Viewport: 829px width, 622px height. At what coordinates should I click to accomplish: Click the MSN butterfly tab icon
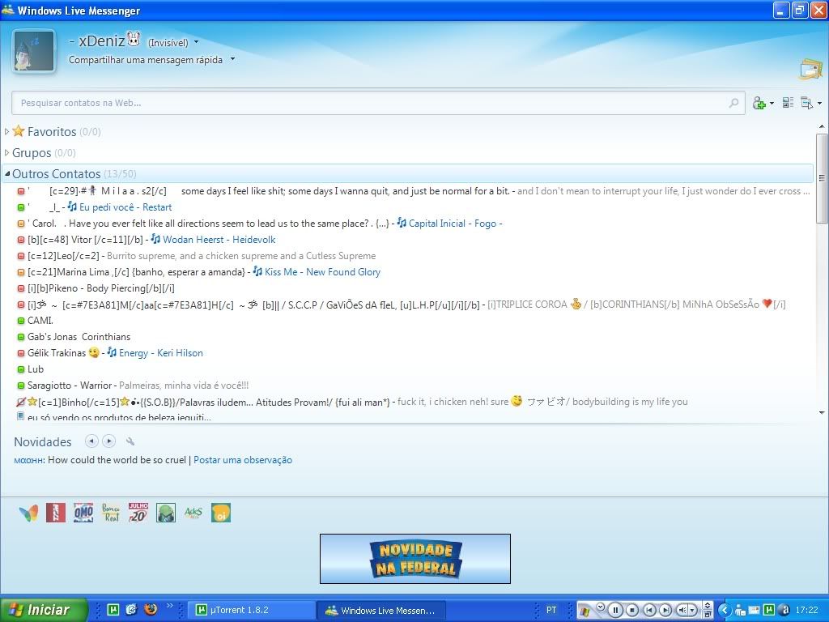tap(28, 513)
